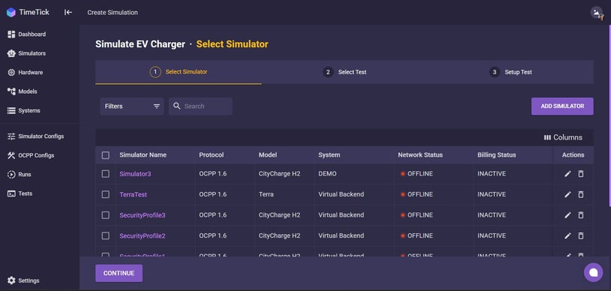Click the TimeTick cube logo
This screenshot has width=611, height=291.
[x=11, y=13]
